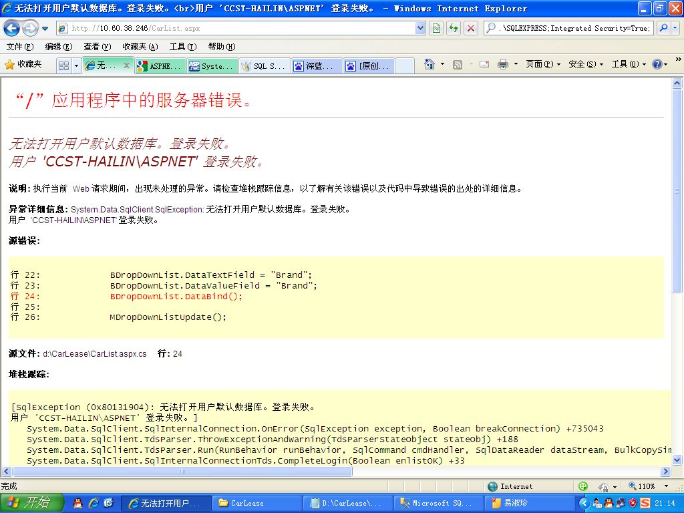Switch to the 深蓝... tab
Viewport: 684px width, 513px height.
317,66
